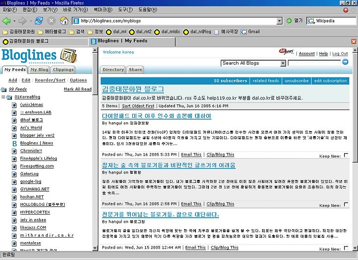Click the feed icon beside likejazz.COM
358x260 pixels.
point(14,228)
